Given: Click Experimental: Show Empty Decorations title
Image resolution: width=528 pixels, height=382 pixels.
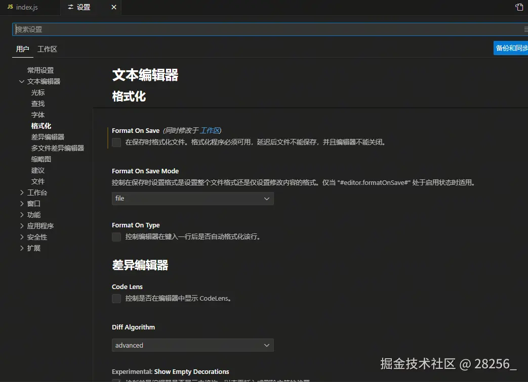Looking at the screenshot, I should [171, 371].
